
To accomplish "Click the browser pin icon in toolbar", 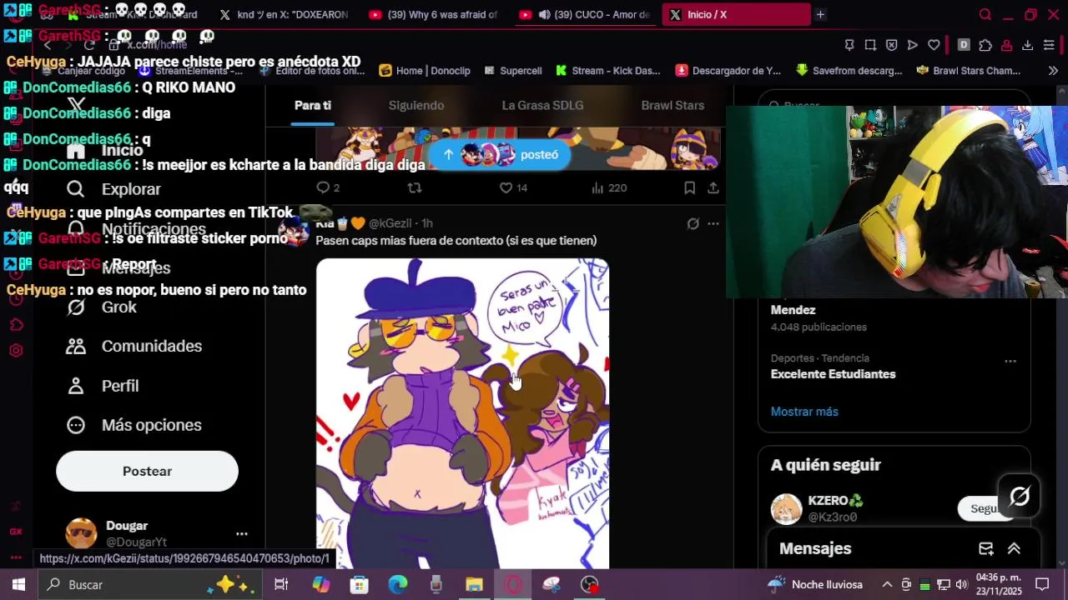I will 849,45.
